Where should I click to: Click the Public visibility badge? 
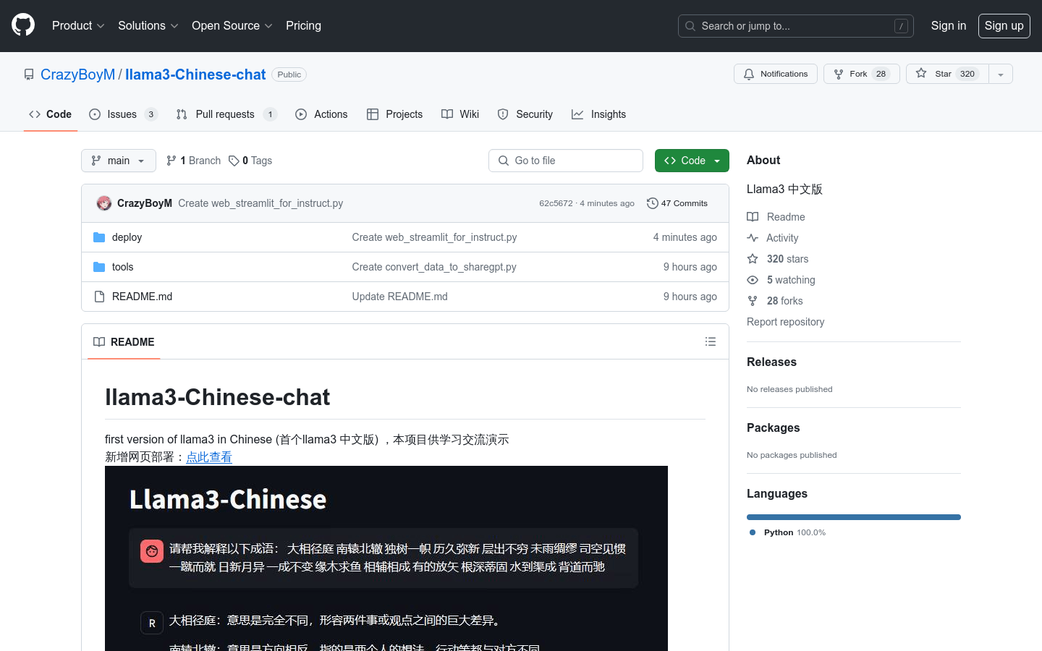[289, 75]
